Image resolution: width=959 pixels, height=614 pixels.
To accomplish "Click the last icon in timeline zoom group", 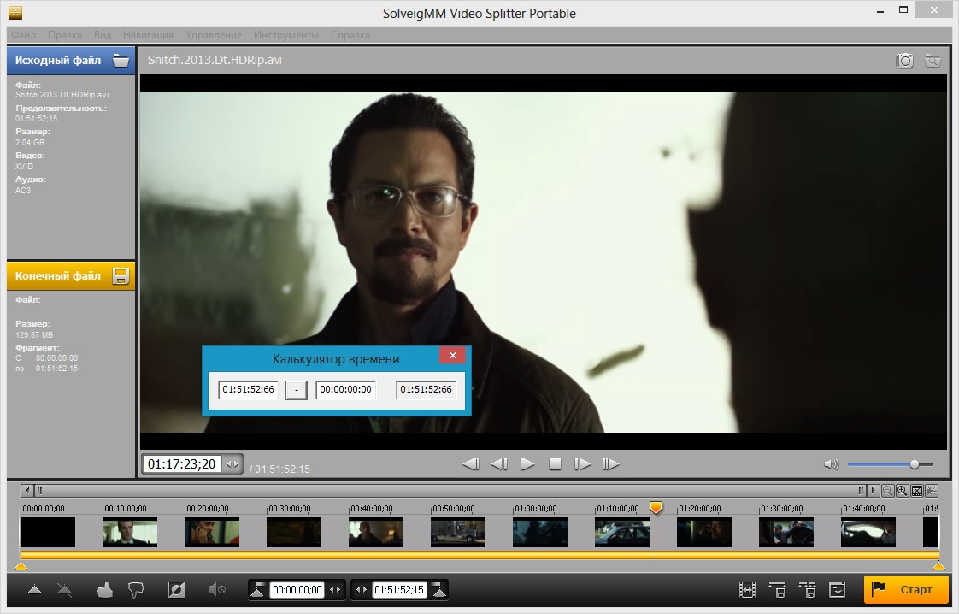I will tap(932, 491).
